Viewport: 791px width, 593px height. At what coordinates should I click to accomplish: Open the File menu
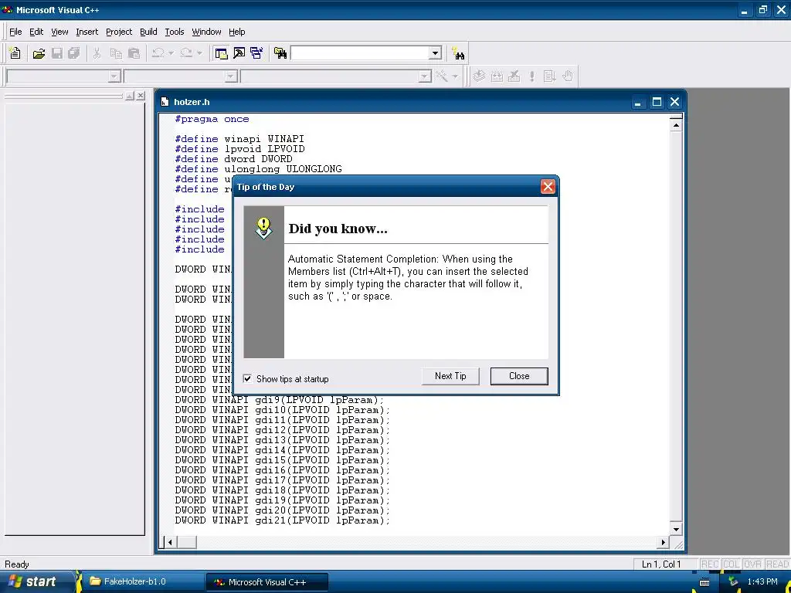15,32
